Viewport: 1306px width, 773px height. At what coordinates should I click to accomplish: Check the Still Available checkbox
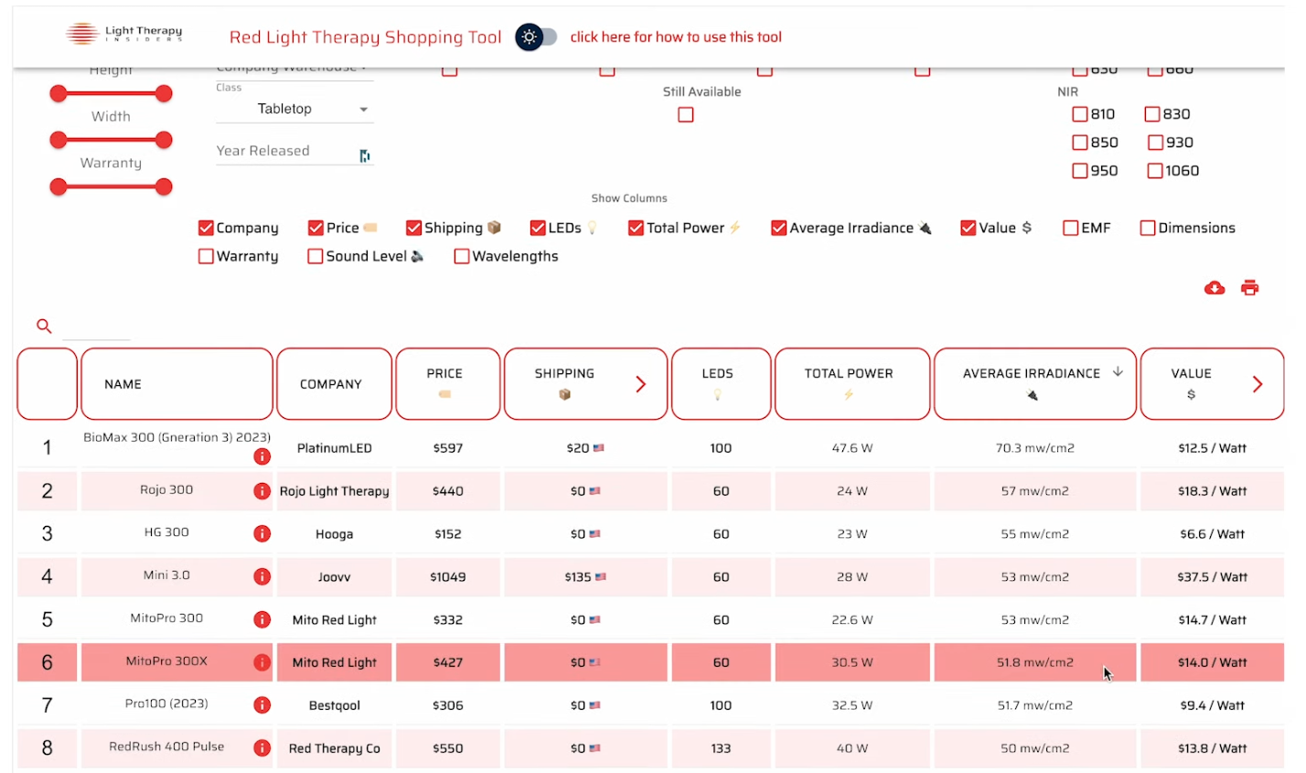[686, 114]
